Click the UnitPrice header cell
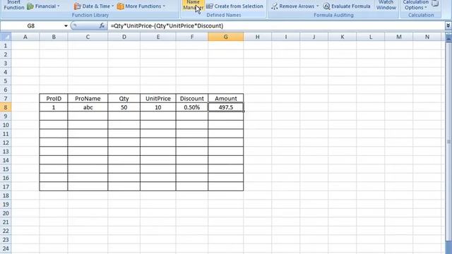452x254 pixels. pos(158,99)
